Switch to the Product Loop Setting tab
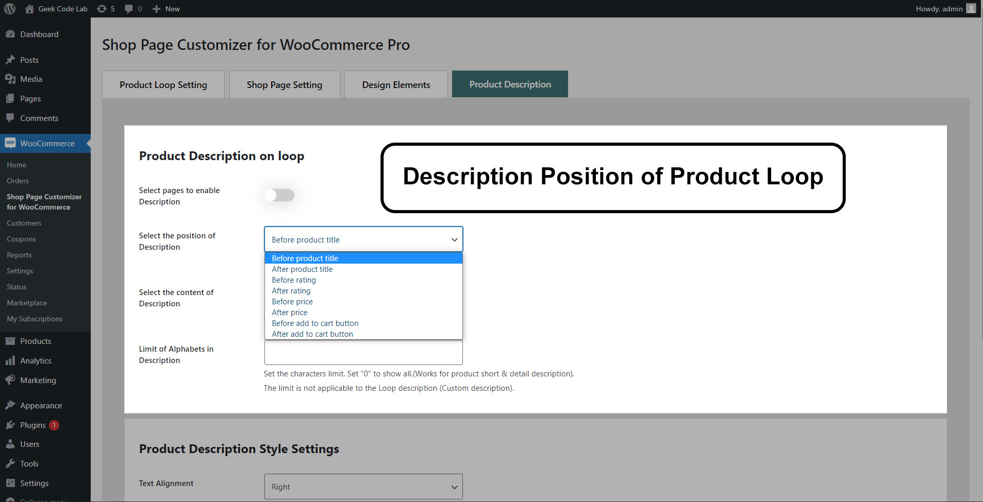 tap(163, 84)
